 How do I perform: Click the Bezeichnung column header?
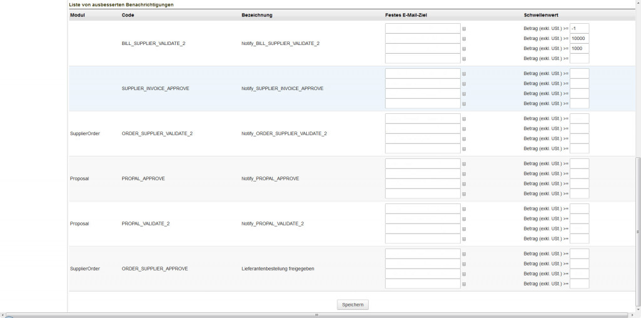(257, 15)
